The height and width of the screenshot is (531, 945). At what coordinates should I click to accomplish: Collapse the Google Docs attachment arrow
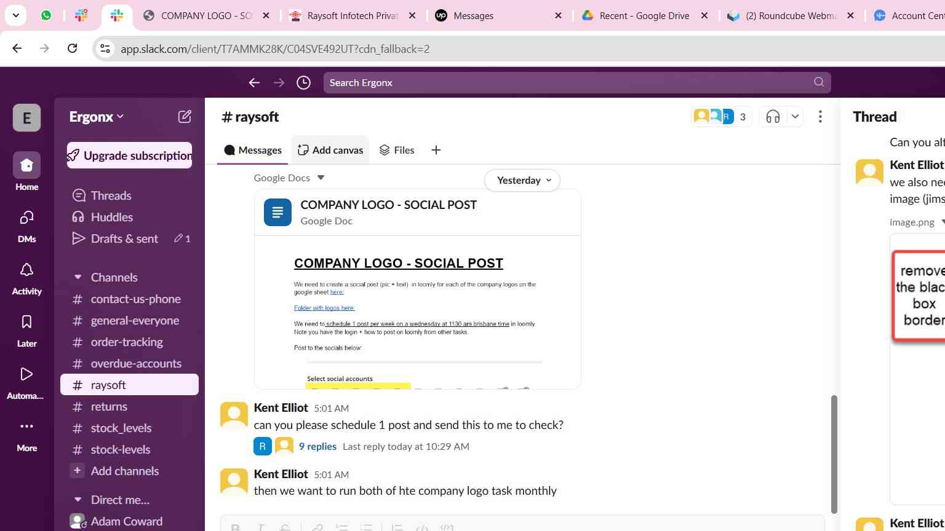[321, 178]
